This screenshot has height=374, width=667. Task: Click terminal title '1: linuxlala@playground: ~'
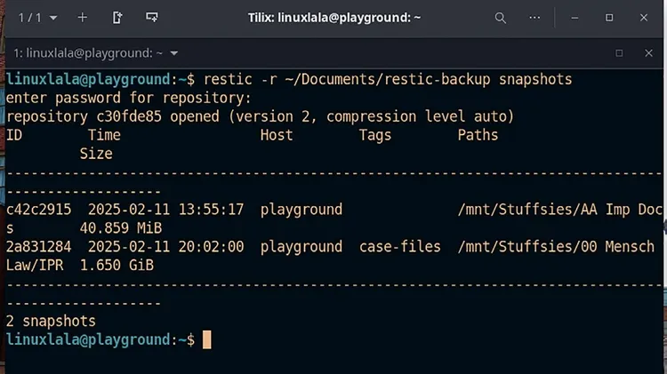[88, 53]
